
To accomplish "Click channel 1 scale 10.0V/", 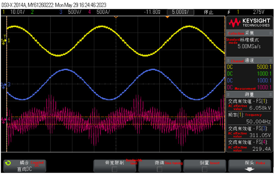I will [18, 12].
